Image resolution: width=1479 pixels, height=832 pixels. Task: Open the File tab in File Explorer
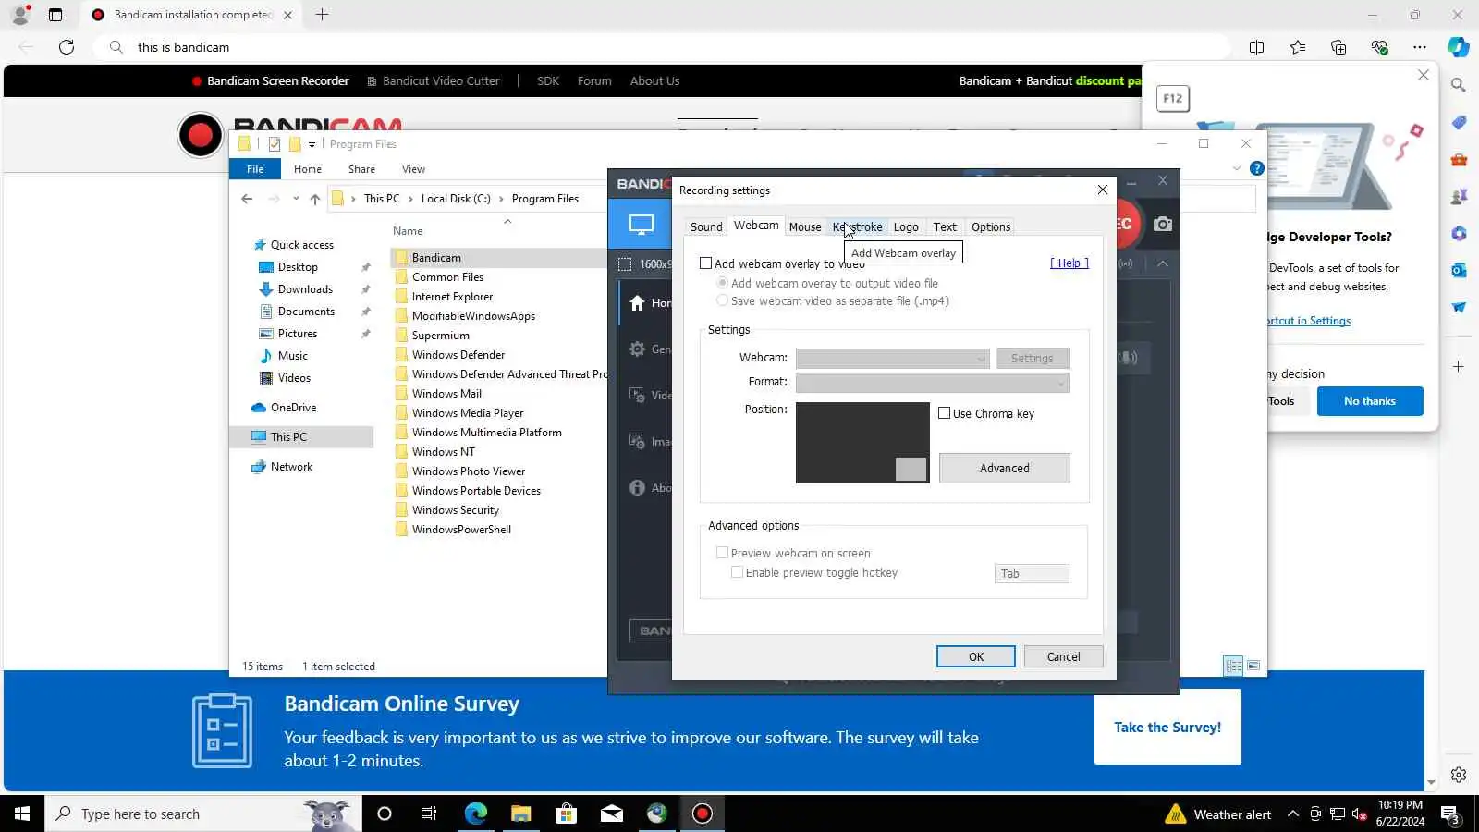coord(255,169)
